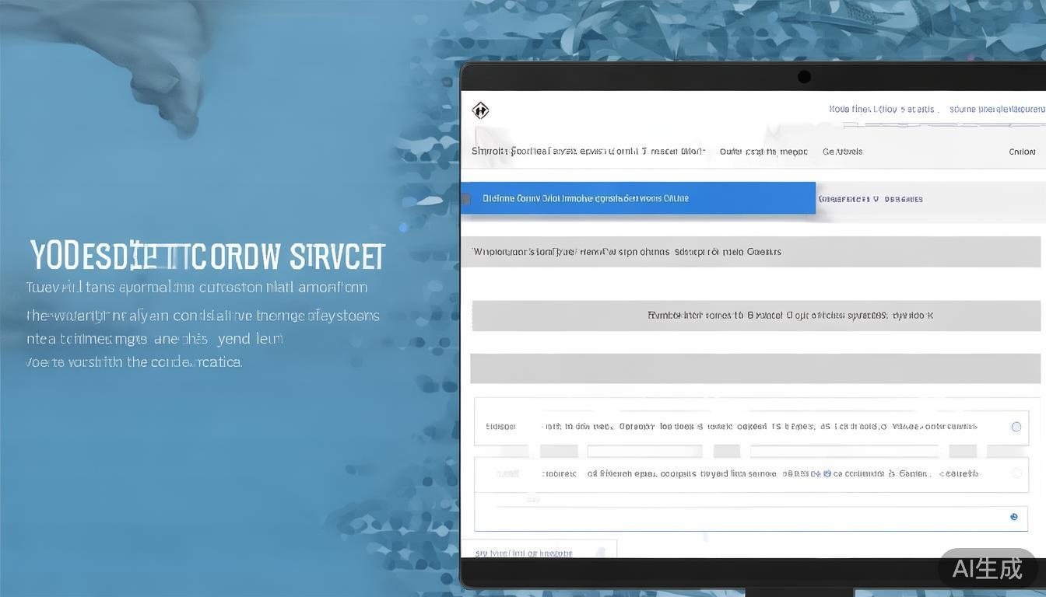Click the 'Cnilon' item in the navigation bar
The image size is (1046, 597).
tap(1021, 152)
